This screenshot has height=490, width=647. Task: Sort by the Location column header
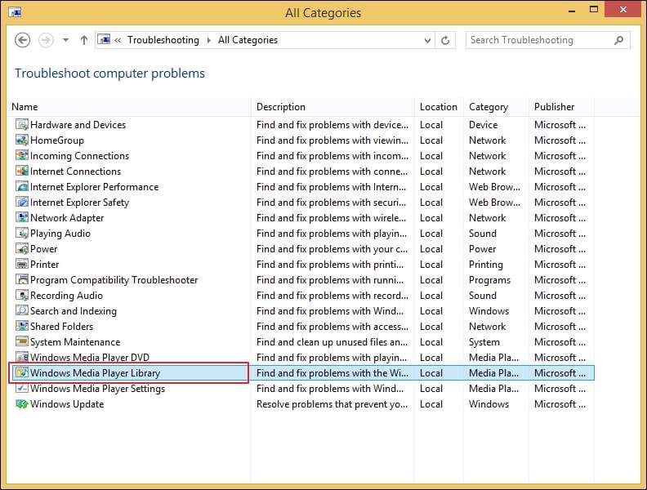pos(439,107)
